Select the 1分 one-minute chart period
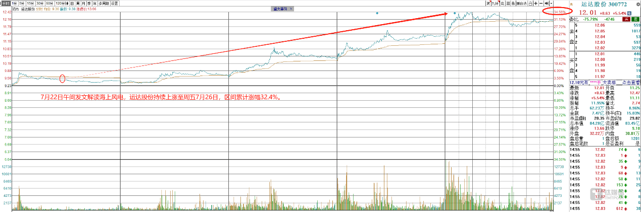The image size is (641, 212). point(14,3)
